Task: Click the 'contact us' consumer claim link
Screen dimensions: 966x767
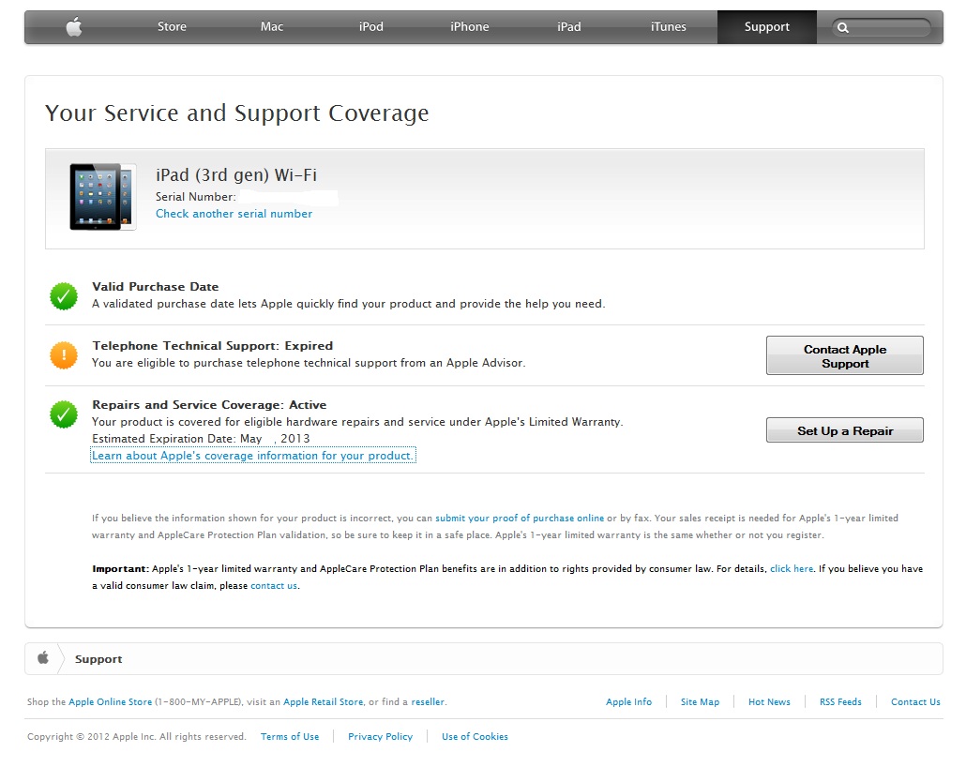Action: click(274, 585)
